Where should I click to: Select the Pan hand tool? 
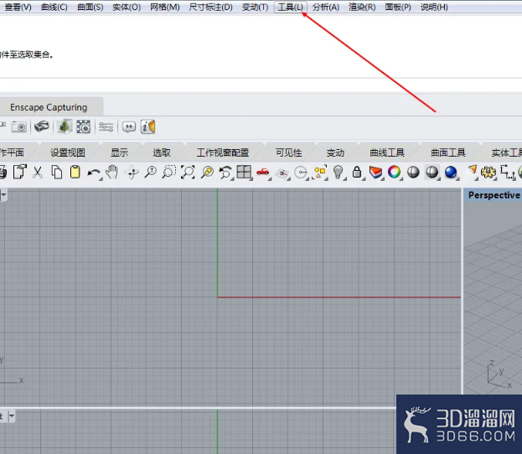tap(112, 172)
